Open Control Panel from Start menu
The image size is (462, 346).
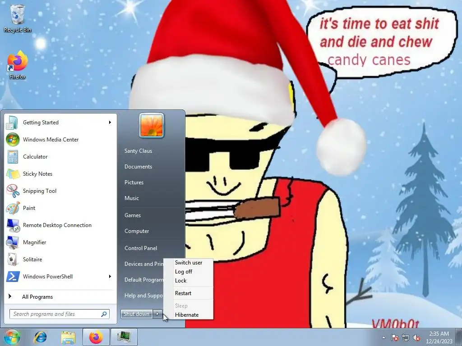[x=141, y=248]
